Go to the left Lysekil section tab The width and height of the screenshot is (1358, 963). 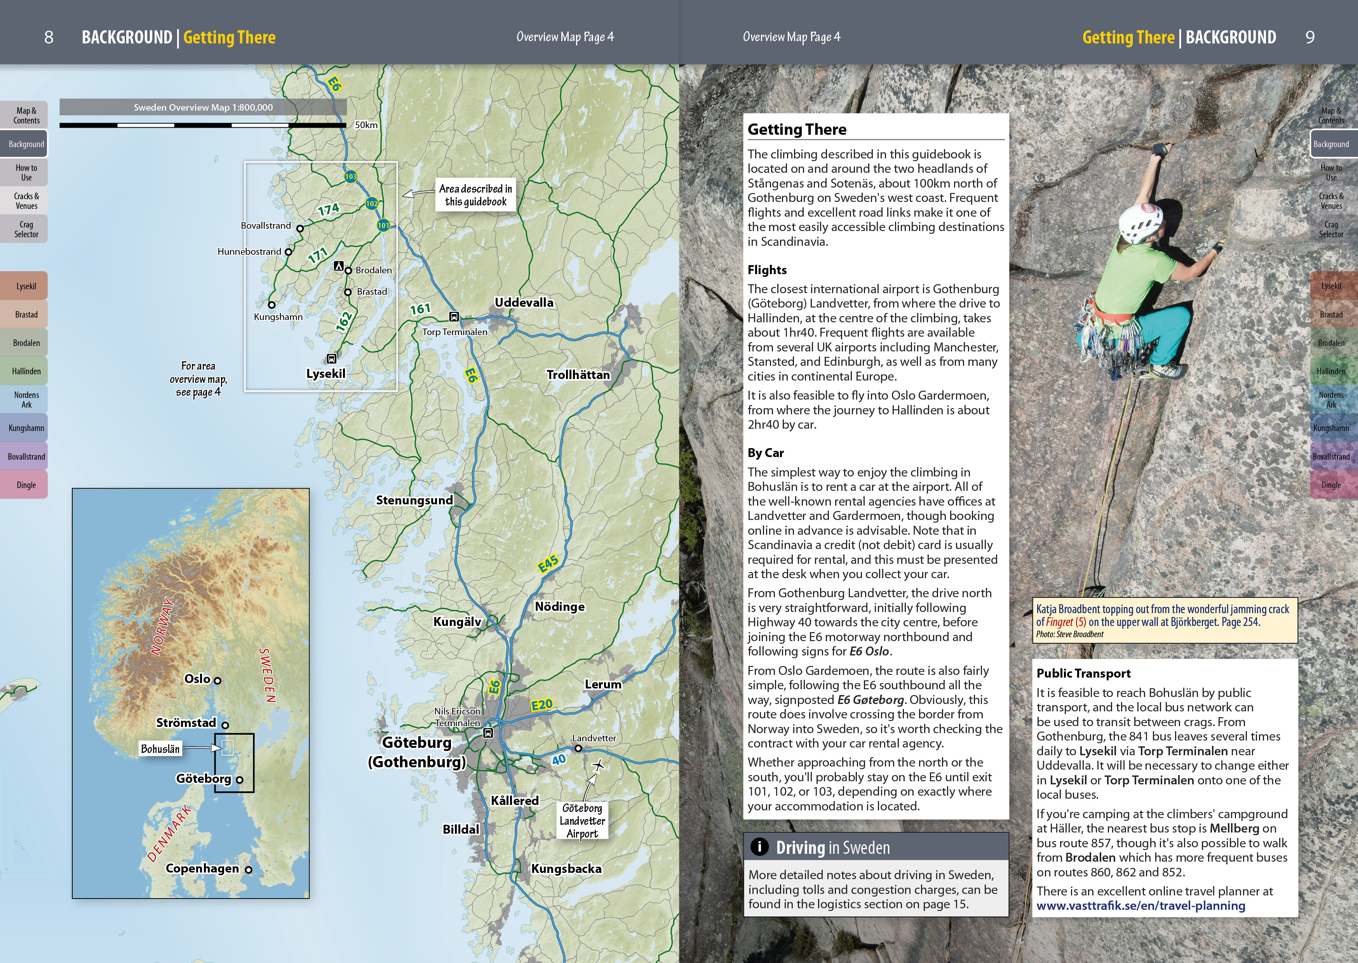tap(26, 286)
